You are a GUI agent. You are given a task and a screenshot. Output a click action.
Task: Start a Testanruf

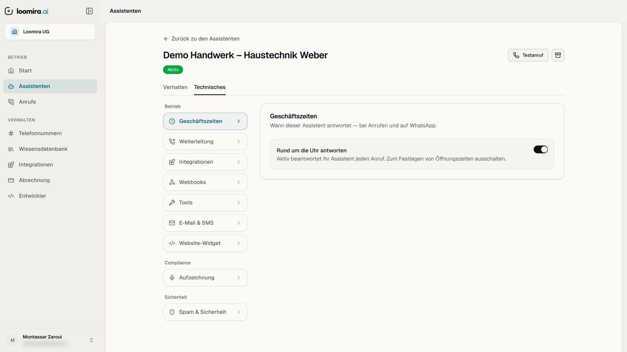tap(528, 55)
